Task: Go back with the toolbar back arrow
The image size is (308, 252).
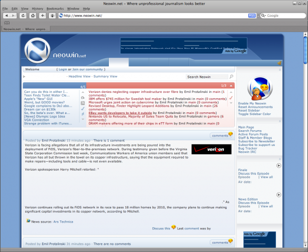Action: pos(6,16)
